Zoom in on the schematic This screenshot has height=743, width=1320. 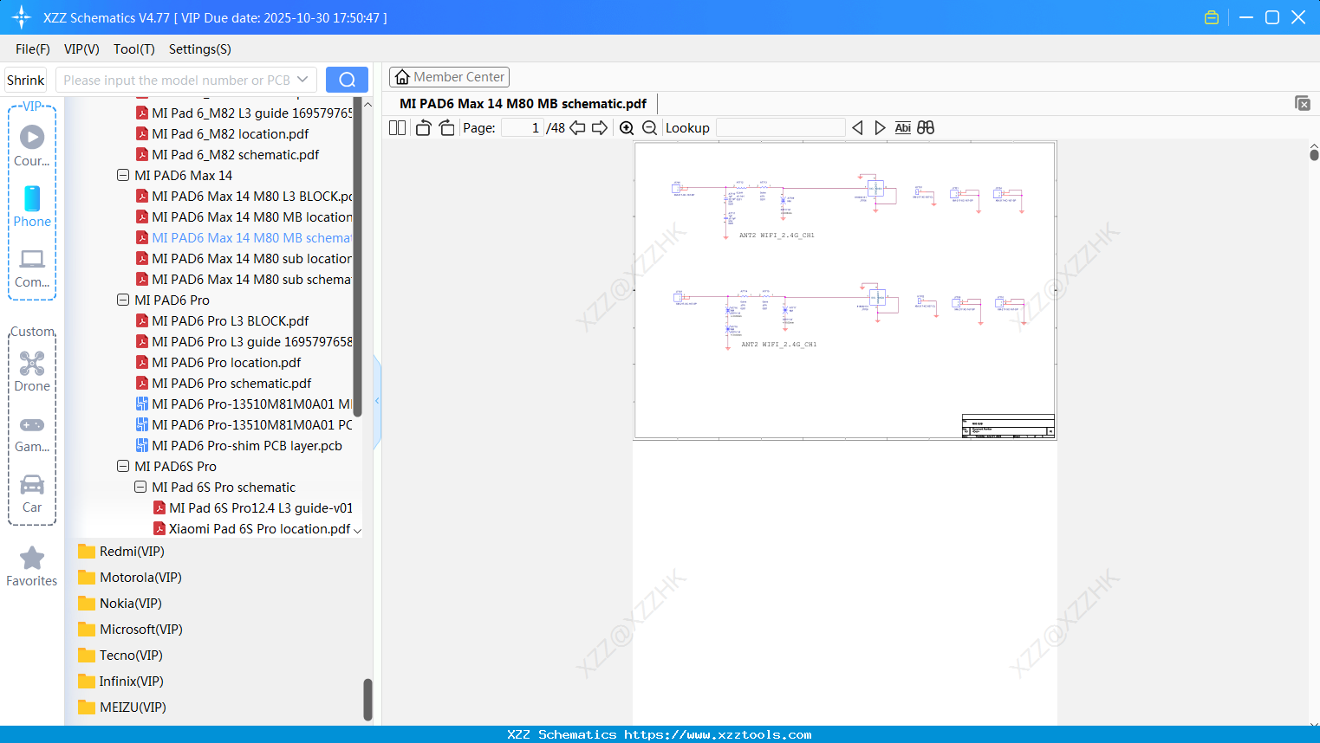click(627, 128)
